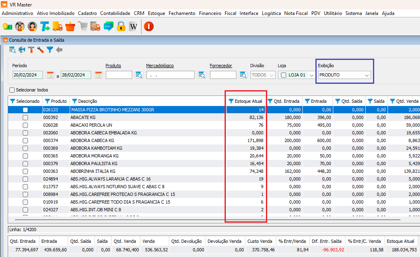Image resolution: width=420 pixels, height=257 pixels.
Task: Open the Estoque menu
Action: tap(156, 13)
